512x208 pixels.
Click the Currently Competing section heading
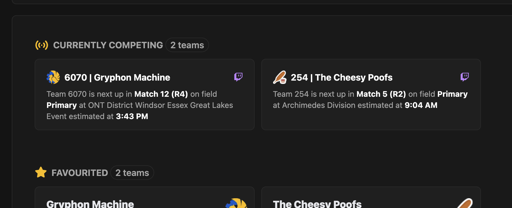click(x=108, y=45)
